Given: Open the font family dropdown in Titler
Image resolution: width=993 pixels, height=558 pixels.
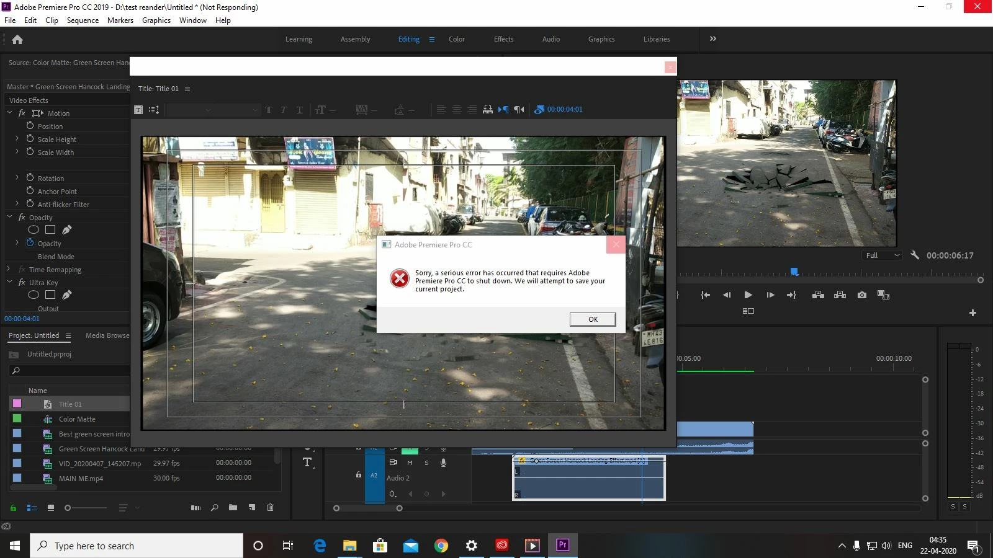Looking at the screenshot, I should click(190, 110).
